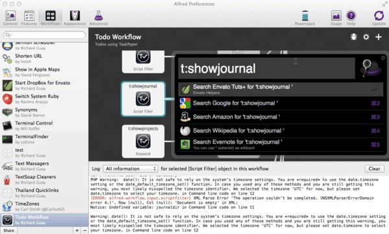Click the top Script Filter node icon
Image resolution: width=389 pixels, height=234 pixels.
coord(143,57)
